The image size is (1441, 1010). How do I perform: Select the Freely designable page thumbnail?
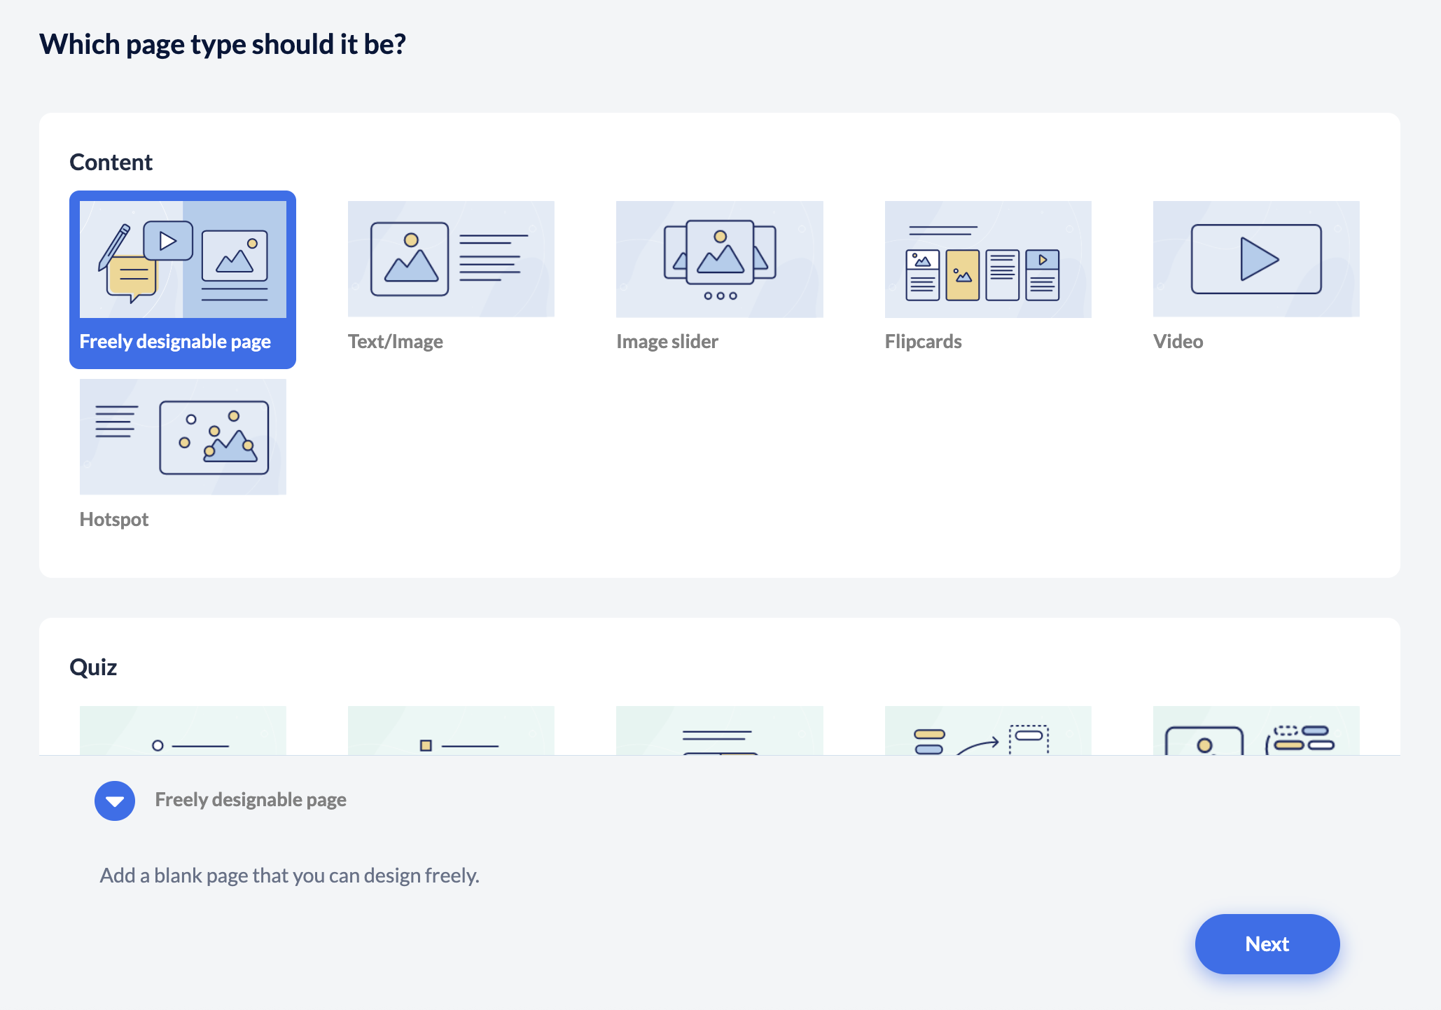(183, 259)
